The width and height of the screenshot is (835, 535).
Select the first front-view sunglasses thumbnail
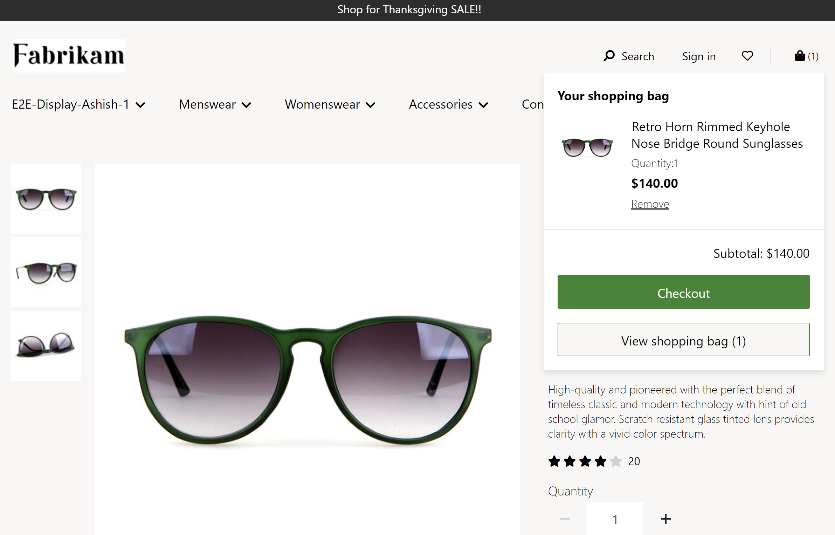[46, 199]
